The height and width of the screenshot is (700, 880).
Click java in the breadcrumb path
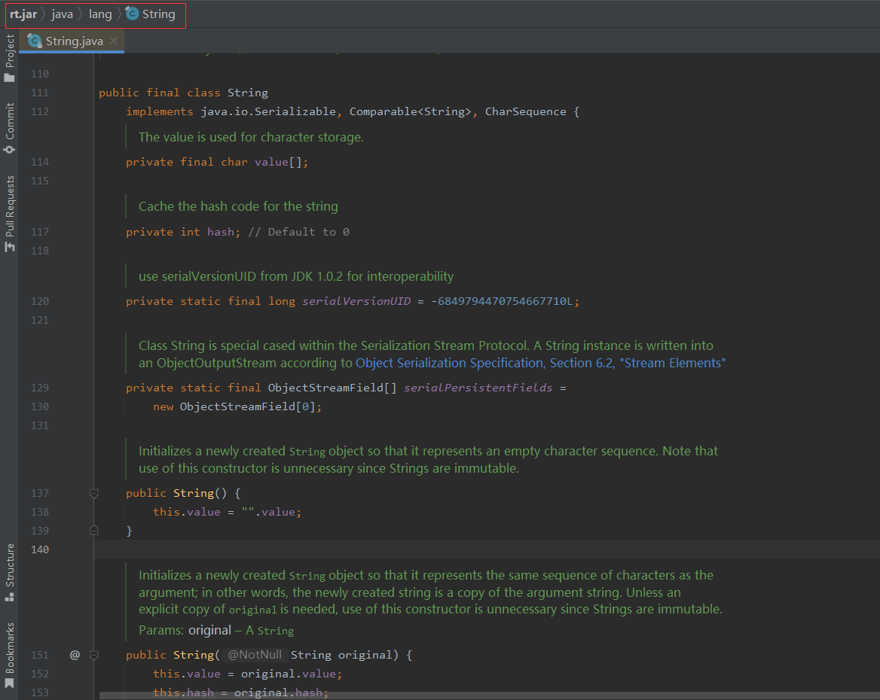[63, 14]
